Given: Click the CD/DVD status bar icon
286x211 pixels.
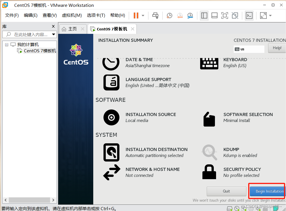Looking at the screenshot, I should point(237,208).
